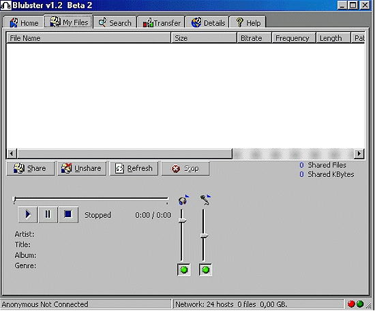This screenshot has width=375, height=311.
Task: Click the Unshare button
Action: pyautogui.click(x=82, y=169)
